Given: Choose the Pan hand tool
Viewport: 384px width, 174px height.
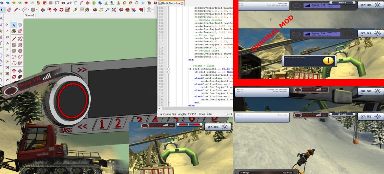Looking at the screenshot, I should tap(101, 10).
